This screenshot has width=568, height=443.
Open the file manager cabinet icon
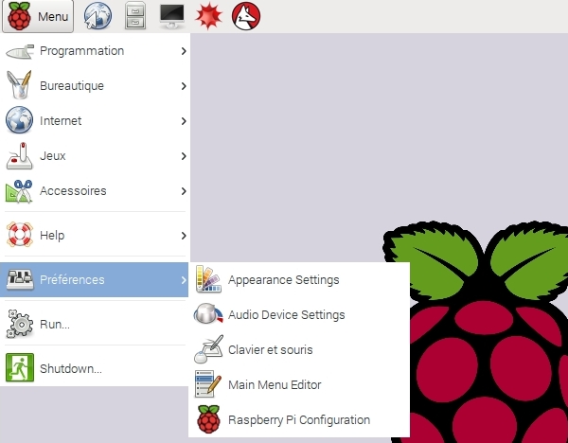pyautogui.click(x=135, y=15)
